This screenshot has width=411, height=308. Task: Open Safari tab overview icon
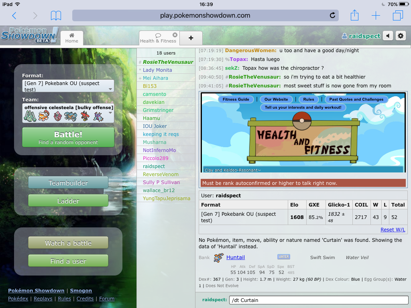click(x=398, y=16)
